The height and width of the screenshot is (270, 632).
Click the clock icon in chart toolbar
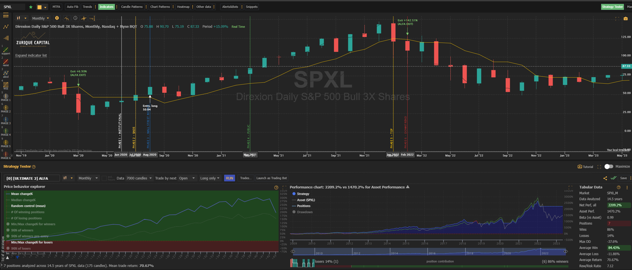tap(75, 18)
